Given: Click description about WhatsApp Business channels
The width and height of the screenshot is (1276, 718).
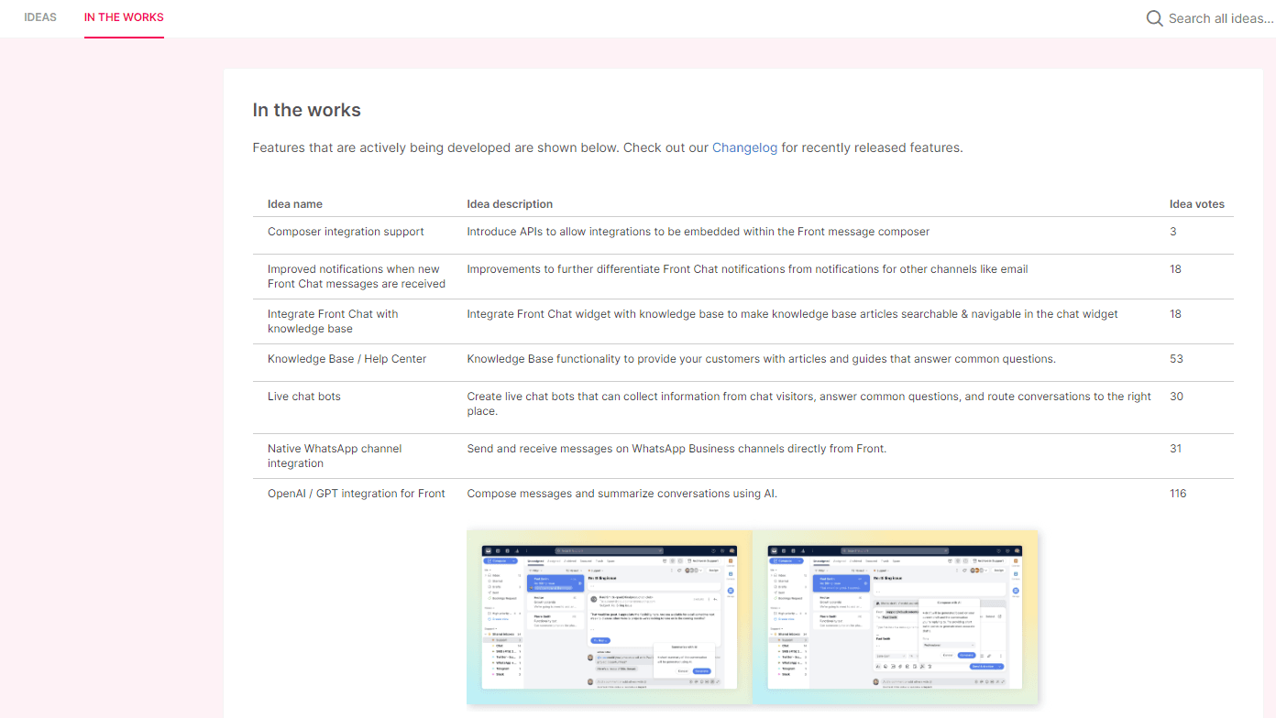Looking at the screenshot, I should pos(676,449).
